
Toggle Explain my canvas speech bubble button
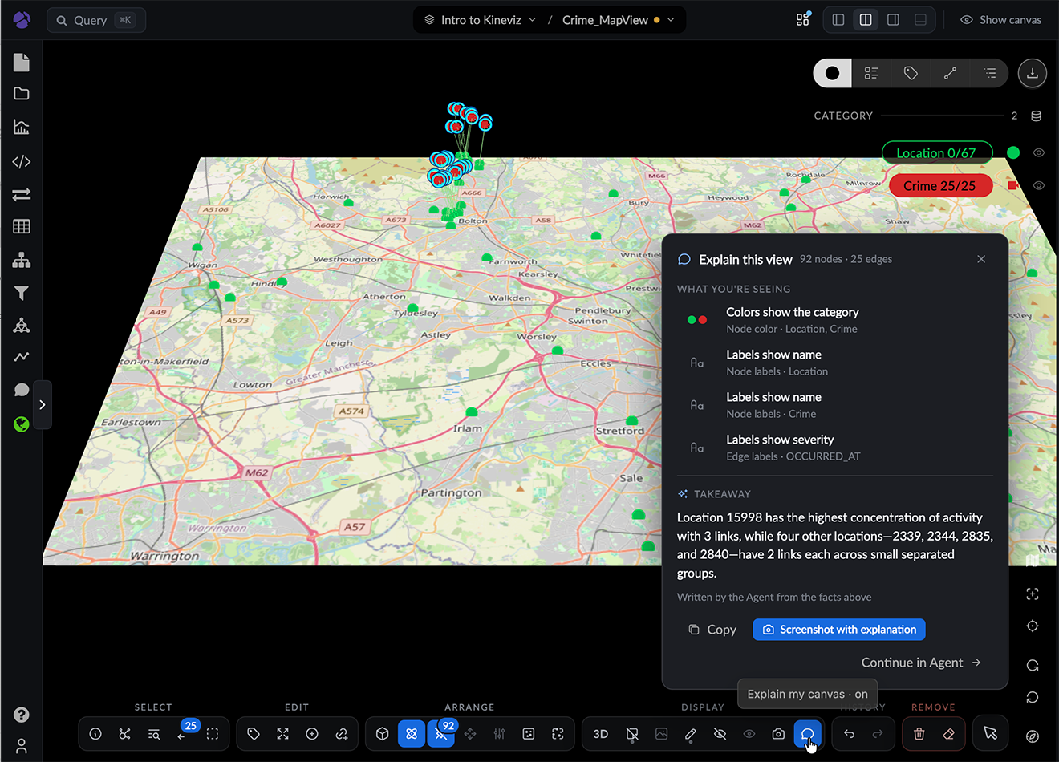(808, 734)
